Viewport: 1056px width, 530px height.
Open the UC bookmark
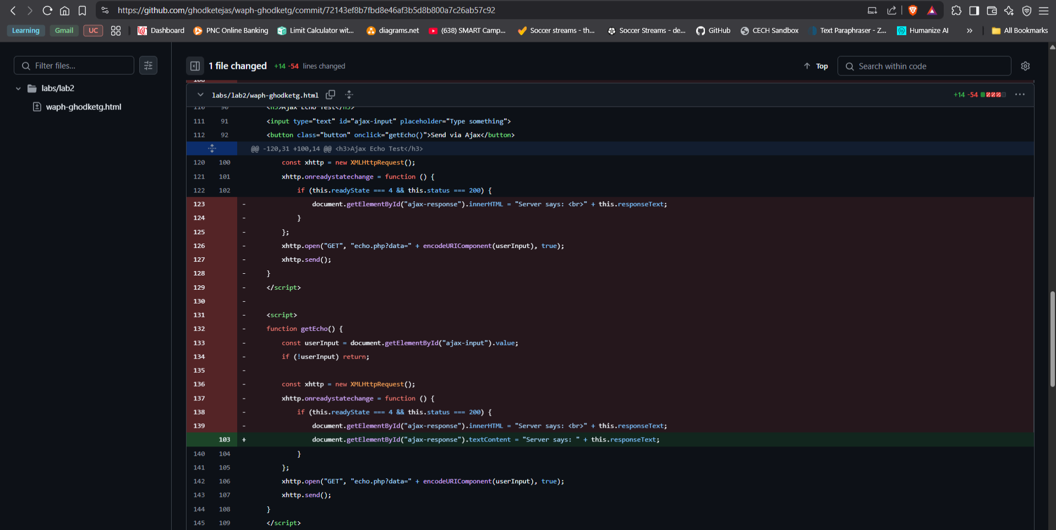click(x=93, y=31)
